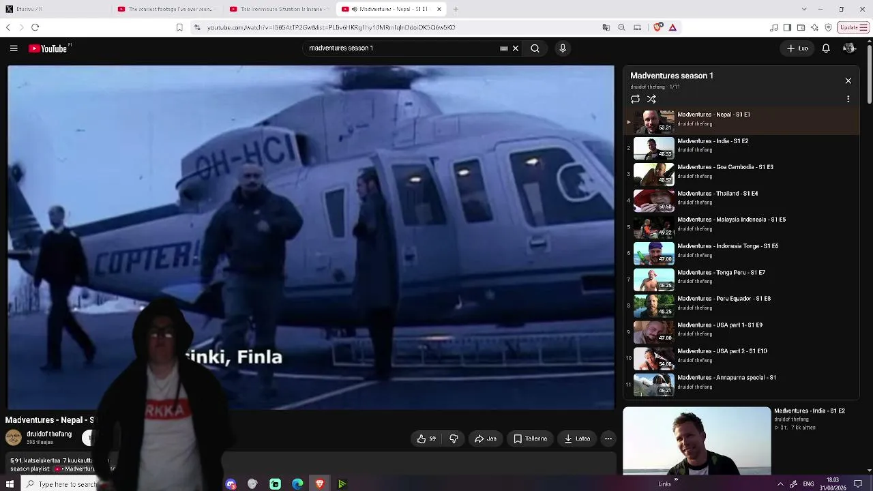Screen dimensions: 873x491
Task: Click the browser Update button
Action: click(x=853, y=27)
